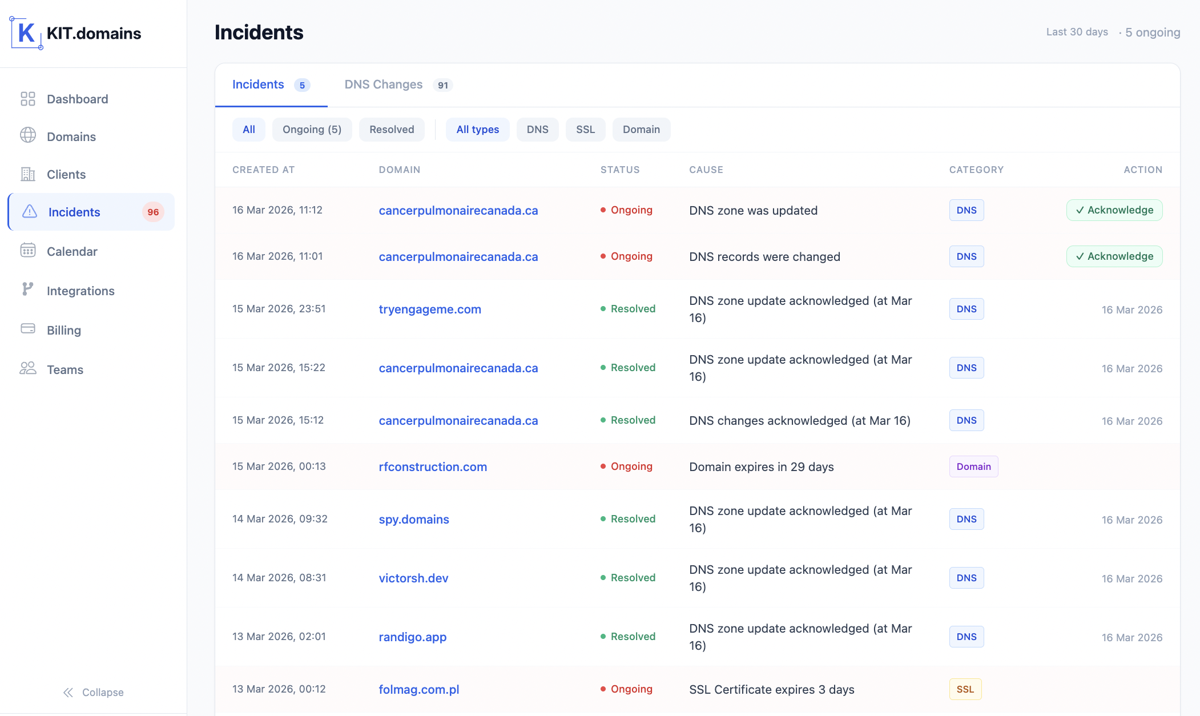
Task: Select the All types filter
Action: point(478,130)
